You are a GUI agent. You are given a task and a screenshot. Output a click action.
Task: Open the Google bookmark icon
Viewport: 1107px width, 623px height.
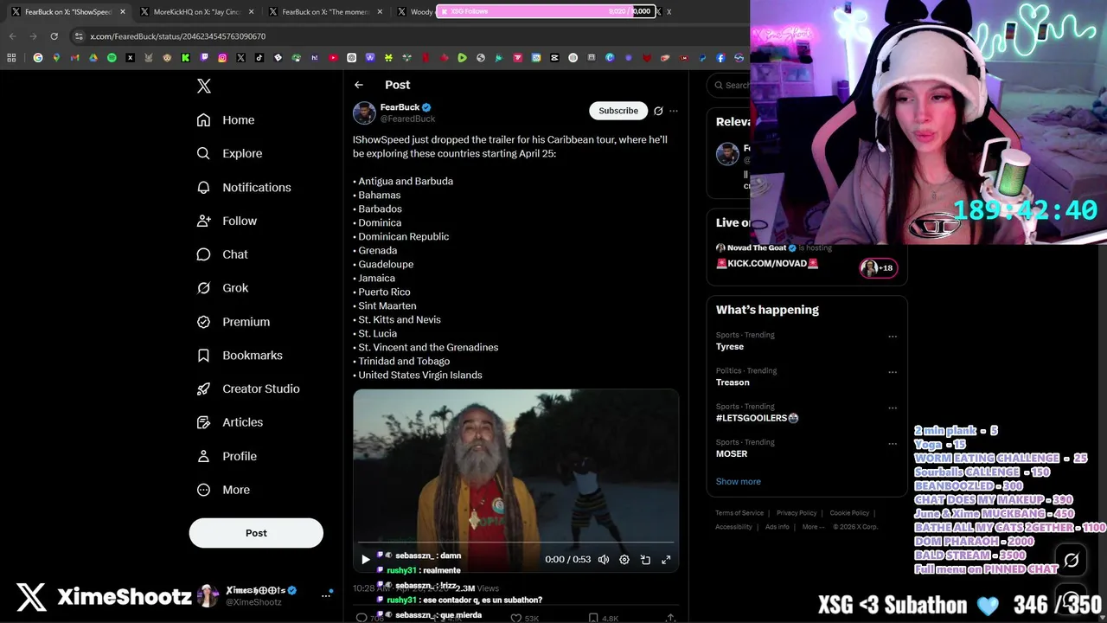37,58
